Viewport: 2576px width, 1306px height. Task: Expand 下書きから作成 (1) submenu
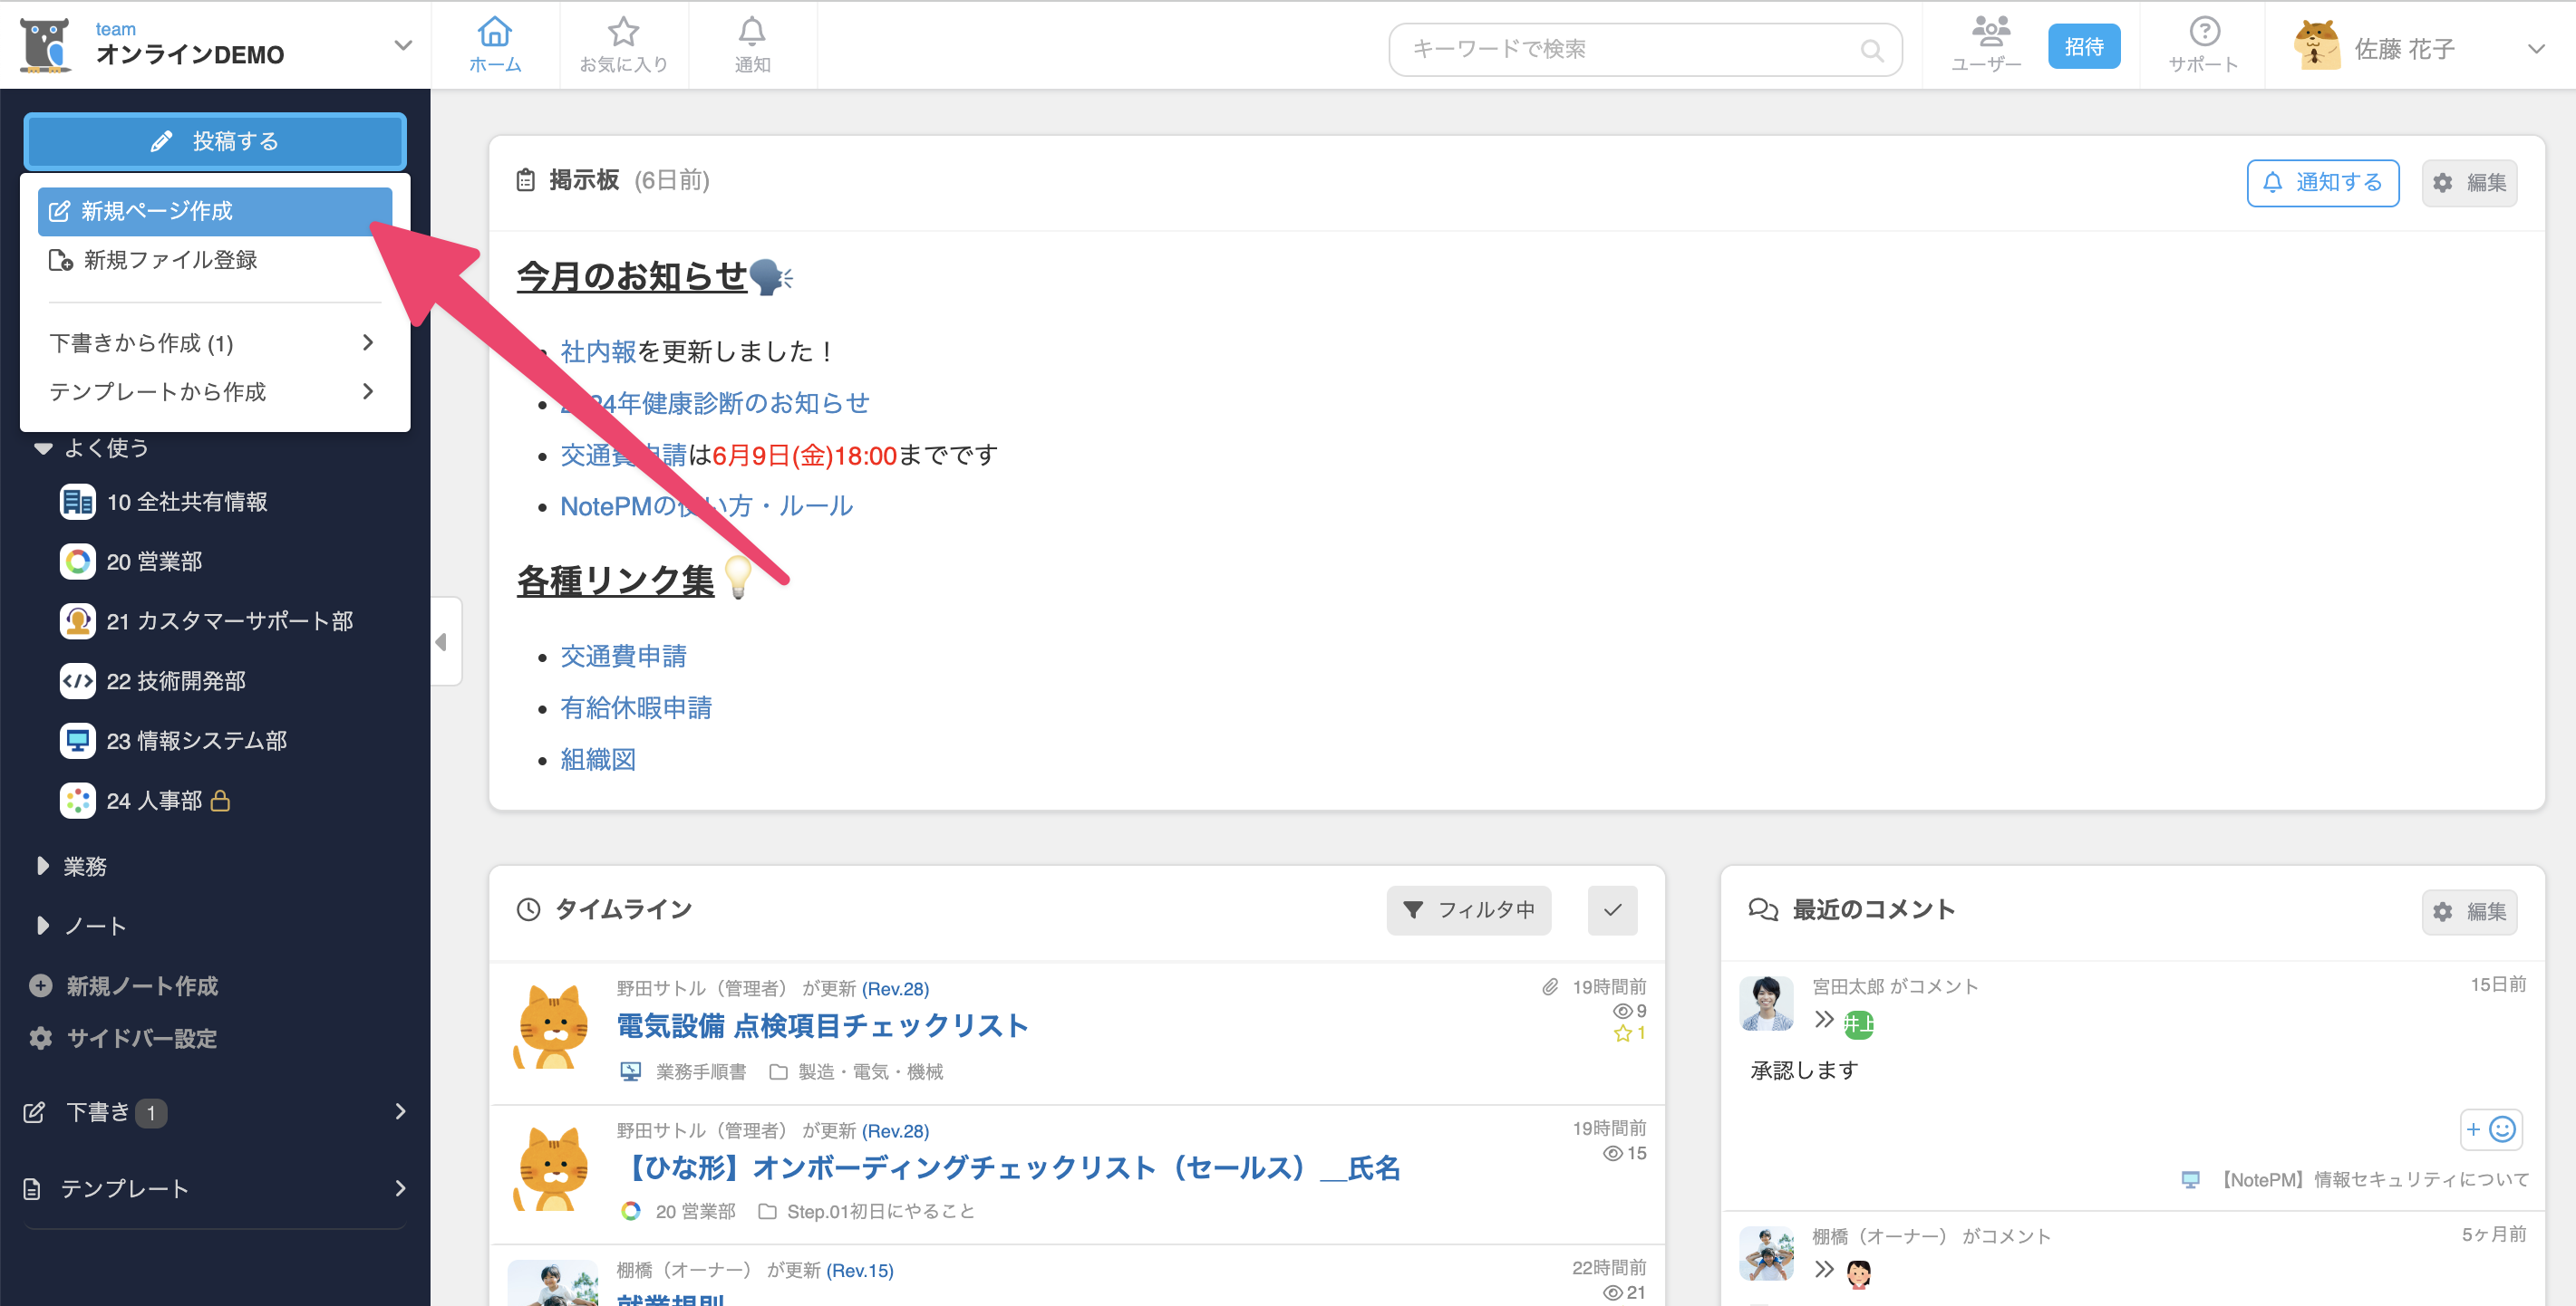(x=214, y=342)
